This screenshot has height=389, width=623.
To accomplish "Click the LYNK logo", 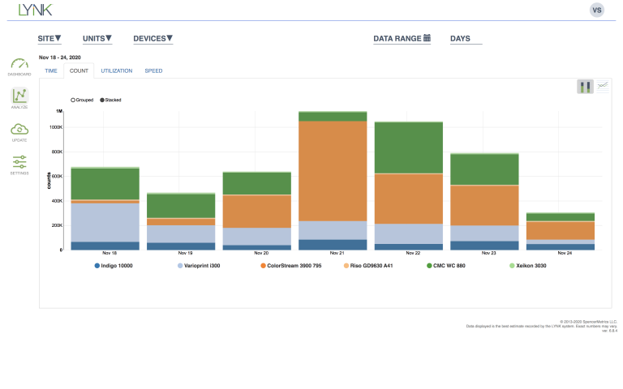I will coord(36,10).
